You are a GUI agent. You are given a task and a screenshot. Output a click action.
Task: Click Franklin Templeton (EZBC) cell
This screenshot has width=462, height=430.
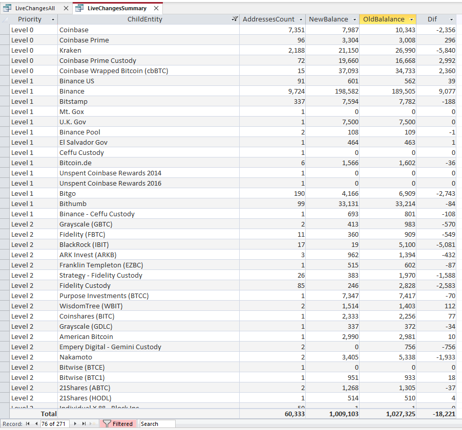pos(149,265)
